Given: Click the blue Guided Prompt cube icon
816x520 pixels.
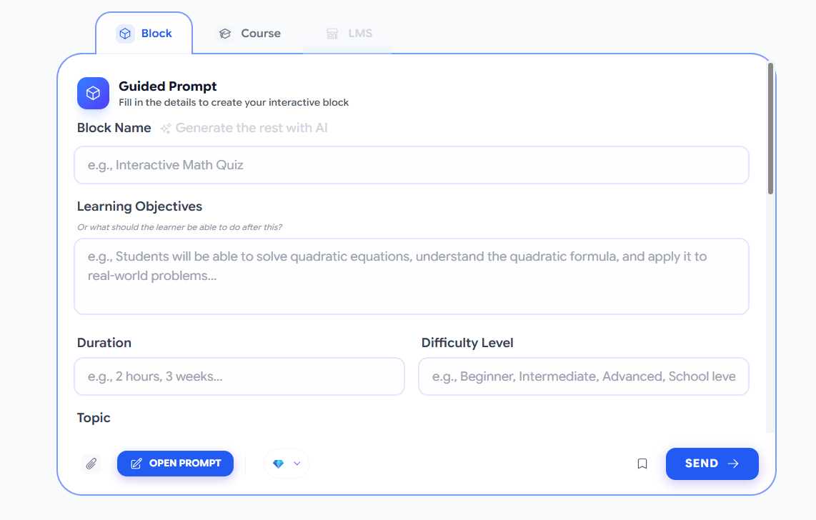Looking at the screenshot, I should 93,94.
